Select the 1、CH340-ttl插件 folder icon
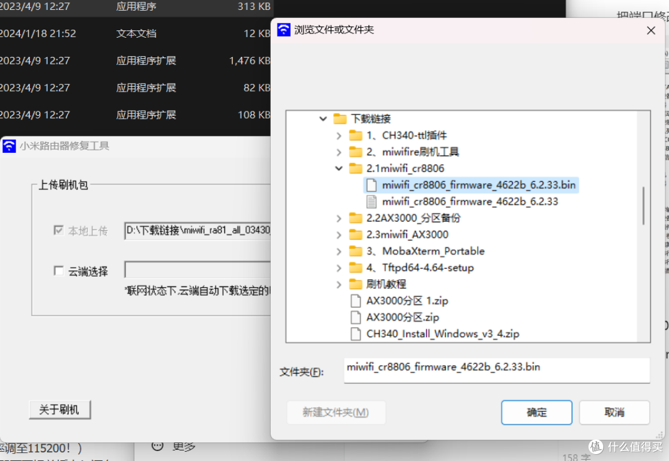 pyautogui.click(x=356, y=136)
